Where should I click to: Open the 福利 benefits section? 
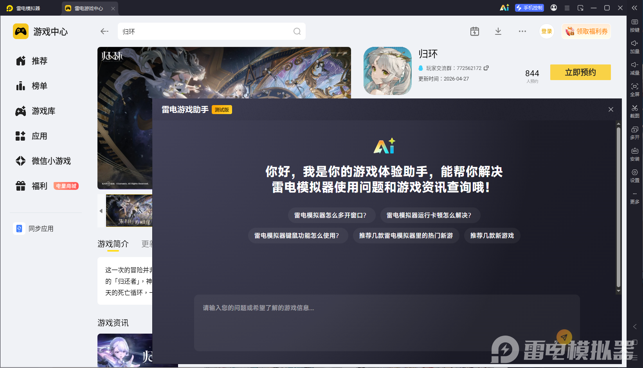tap(32, 186)
